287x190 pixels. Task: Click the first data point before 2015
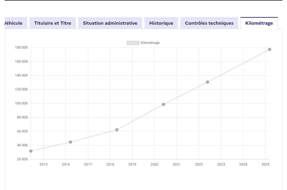click(x=31, y=151)
